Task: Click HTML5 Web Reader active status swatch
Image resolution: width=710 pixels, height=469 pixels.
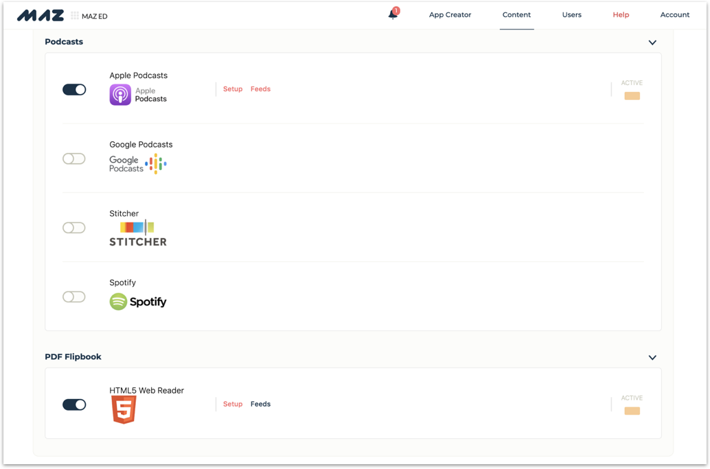Action: (x=632, y=411)
